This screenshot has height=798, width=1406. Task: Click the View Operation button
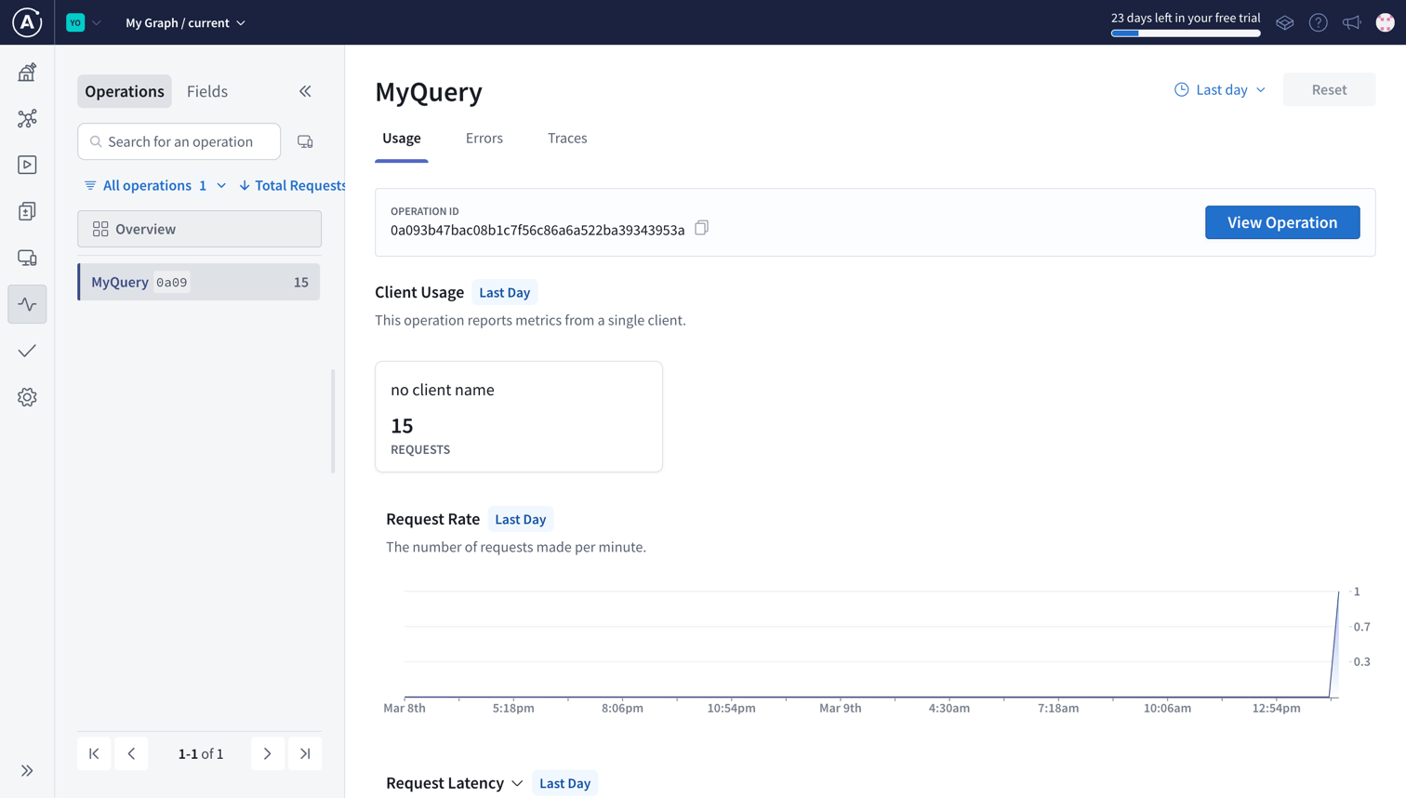tap(1281, 222)
